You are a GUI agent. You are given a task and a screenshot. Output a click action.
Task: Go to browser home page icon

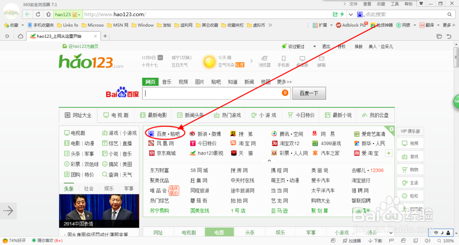pyautogui.click(x=48, y=14)
